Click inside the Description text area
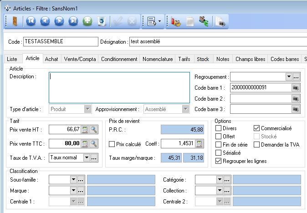 point(118,87)
